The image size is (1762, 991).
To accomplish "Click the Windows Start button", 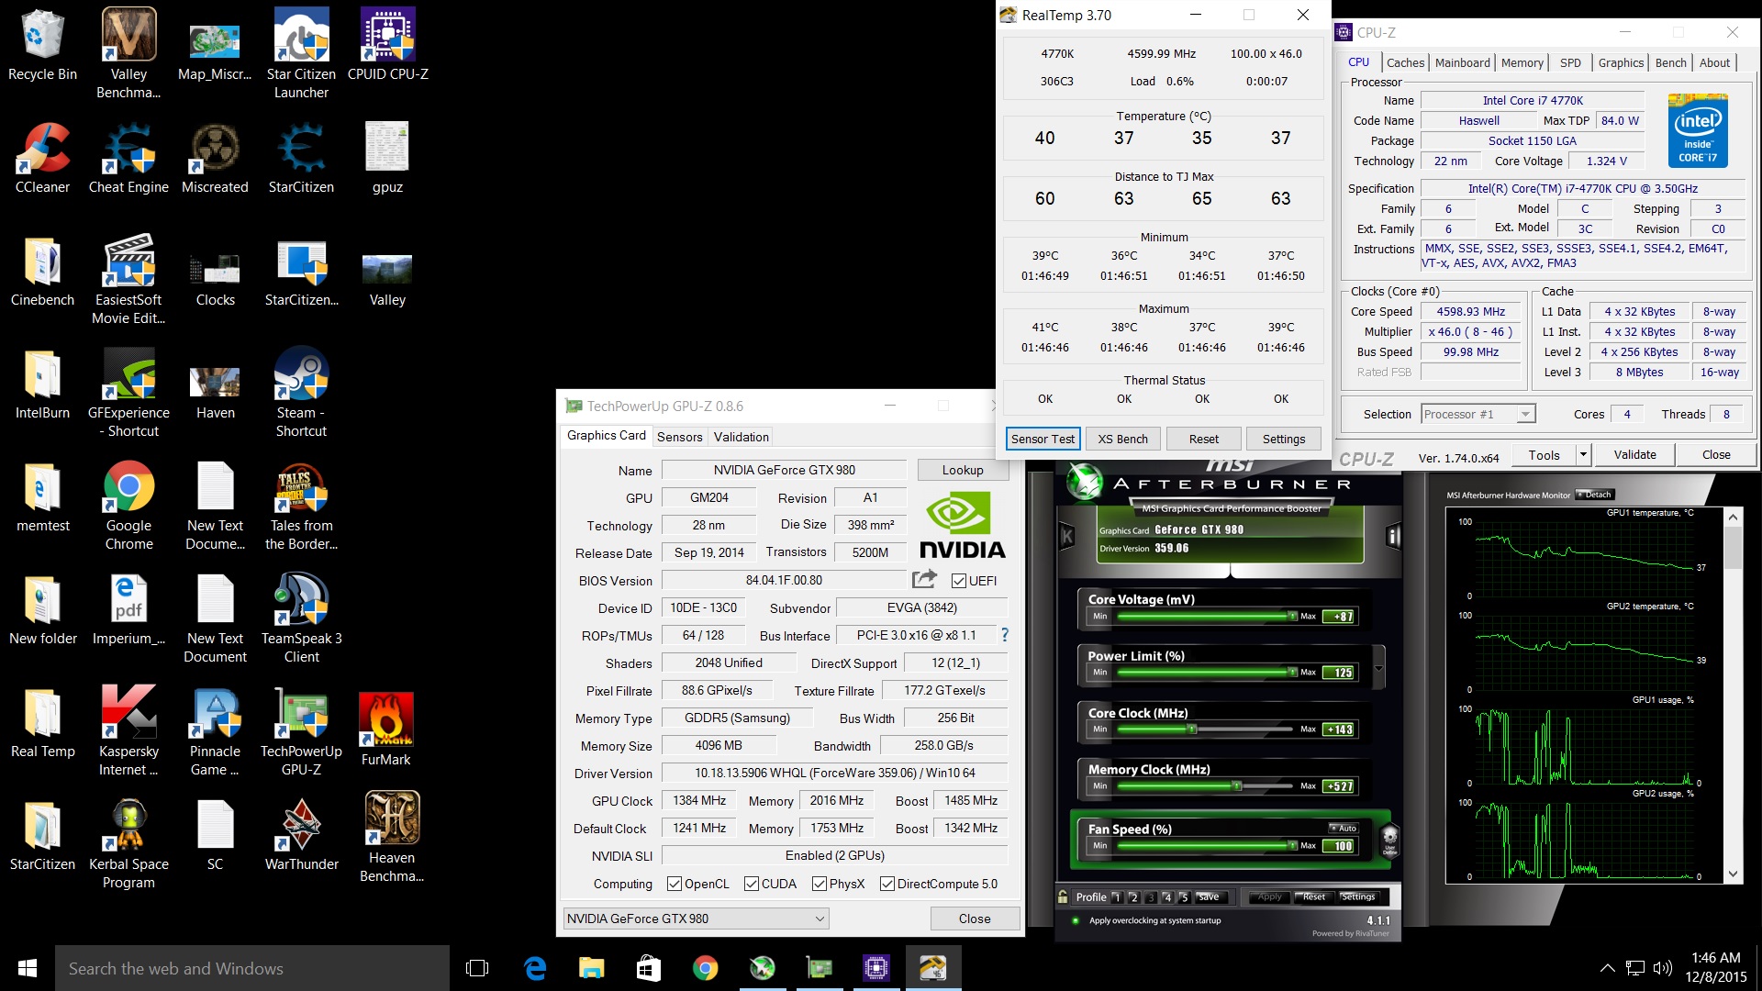I will point(28,968).
